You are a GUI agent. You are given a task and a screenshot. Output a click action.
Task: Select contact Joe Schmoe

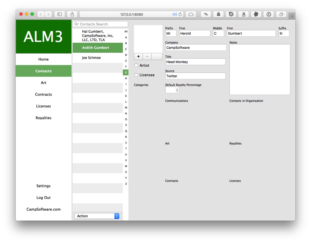pos(98,58)
